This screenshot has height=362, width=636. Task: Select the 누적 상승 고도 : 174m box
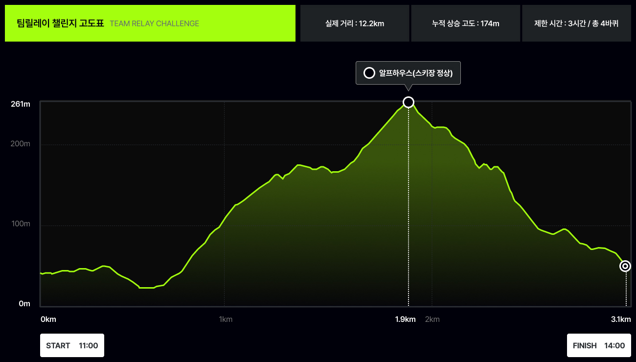click(x=465, y=23)
